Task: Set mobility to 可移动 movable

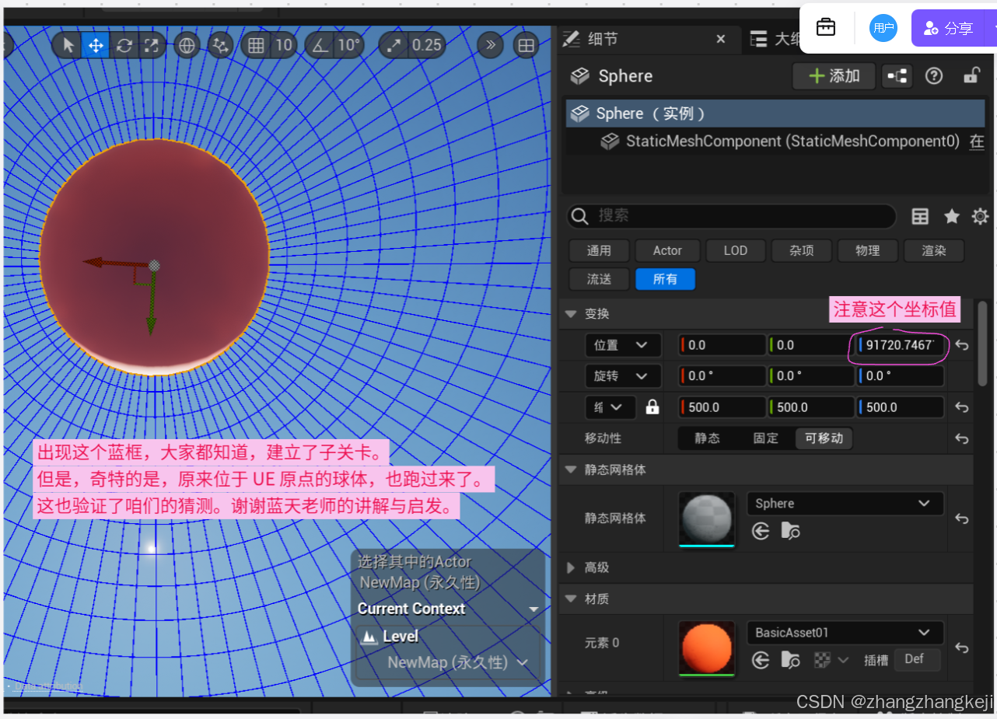Action: point(824,438)
